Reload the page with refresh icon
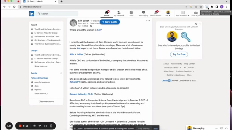This screenshot has height=130, width=232. (x=14, y=7)
